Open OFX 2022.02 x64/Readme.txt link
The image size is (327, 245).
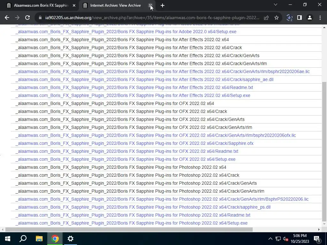(127, 151)
